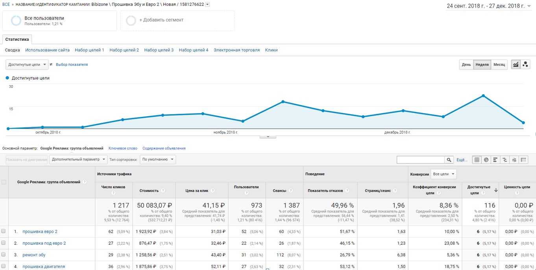Select Ключевое слово primary dimension
Image resolution: width=536 pixels, height=270 pixels.
pos(123,148)
